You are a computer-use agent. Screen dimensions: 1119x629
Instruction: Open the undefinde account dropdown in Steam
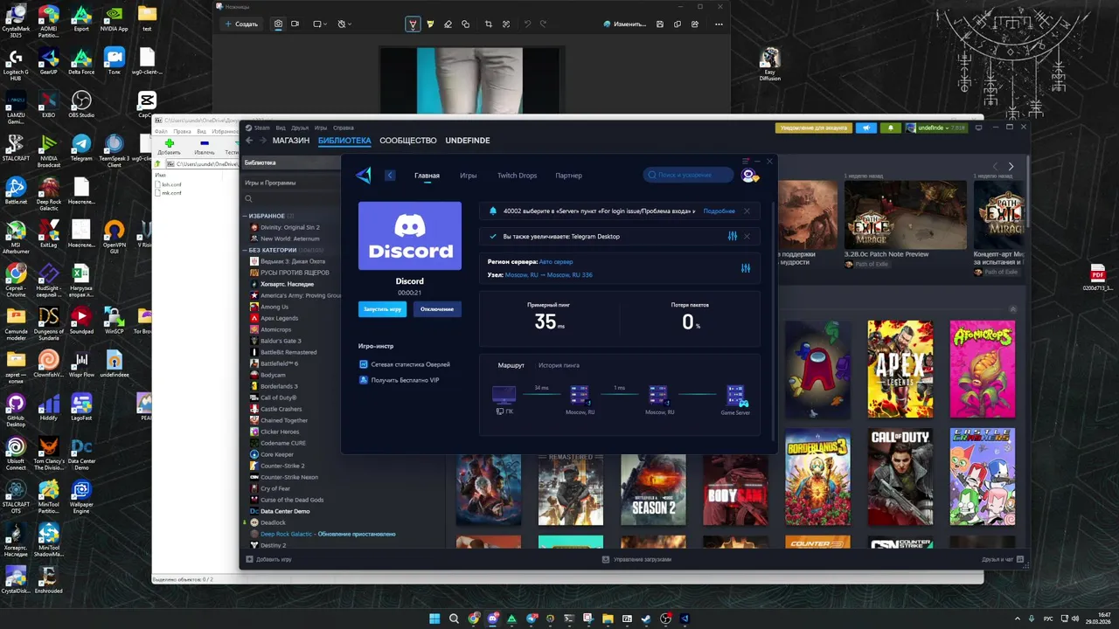pos(935,128)
